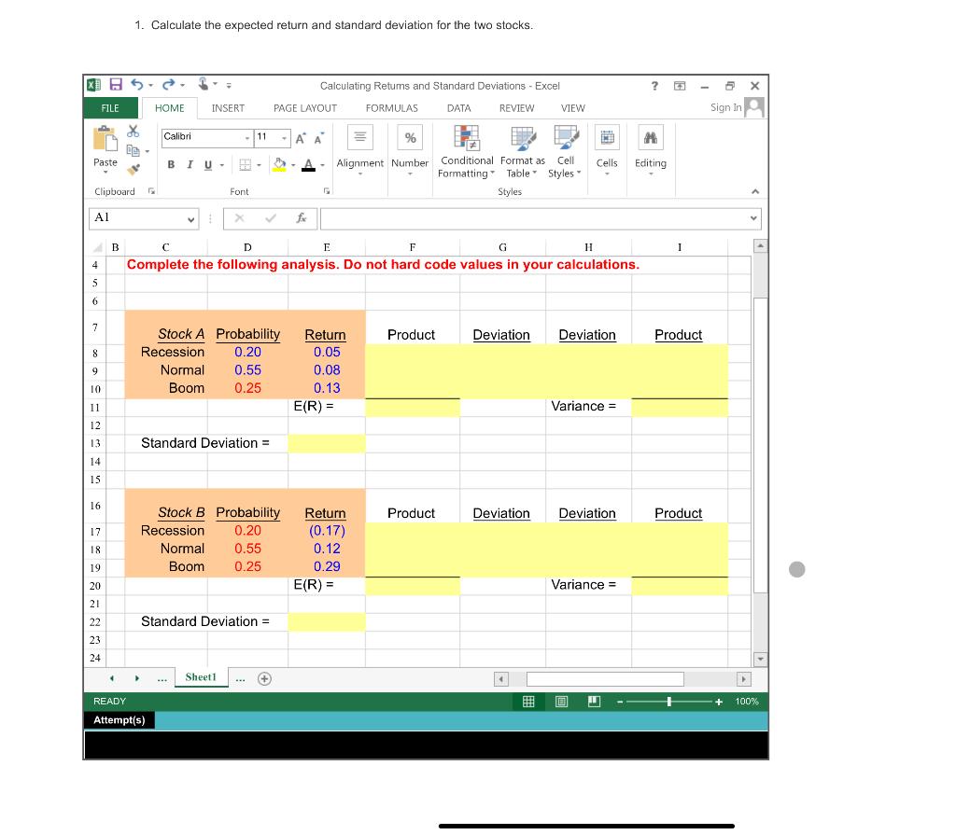Select the Sheet1 tab

pyautogui.click(x=202, y=677)
